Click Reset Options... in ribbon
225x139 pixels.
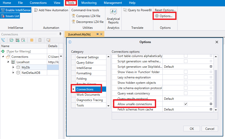click(165, 10)
